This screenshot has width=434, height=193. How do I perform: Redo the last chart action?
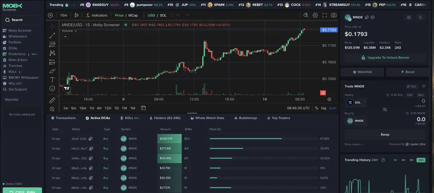[187, 15]
